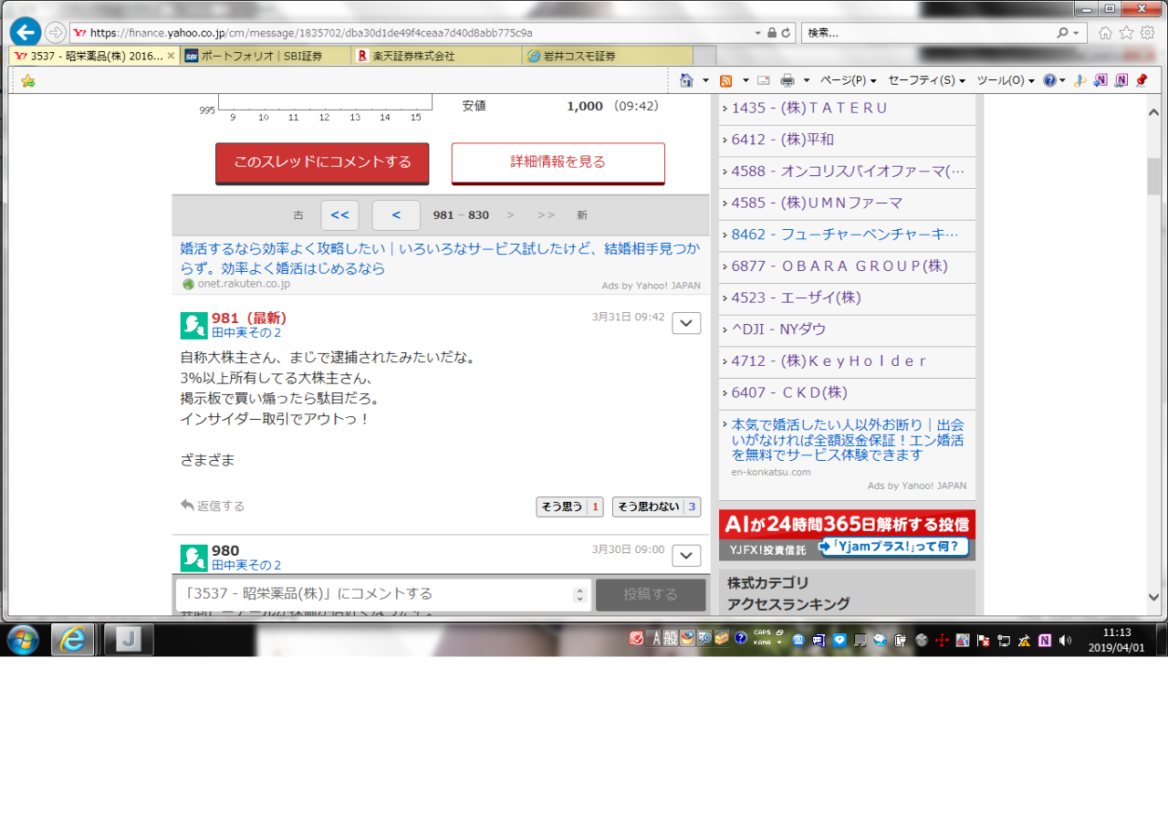Click the refresh page icon
Viewport: 1168px width, 825px height.
click(x=787, y=33)
